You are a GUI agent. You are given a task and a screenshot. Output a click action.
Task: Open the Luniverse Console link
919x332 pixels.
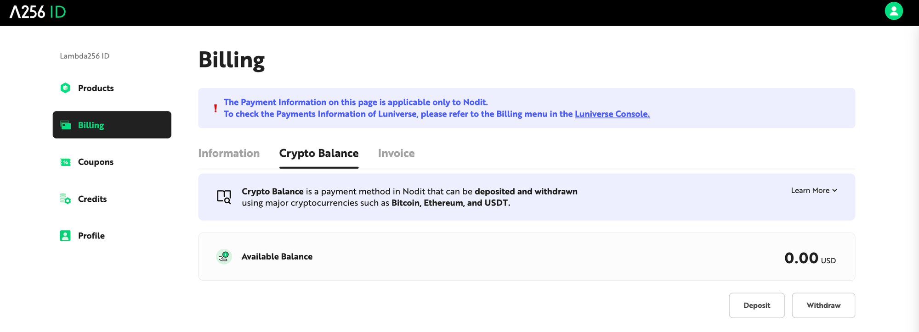click(x=612, y=114)
